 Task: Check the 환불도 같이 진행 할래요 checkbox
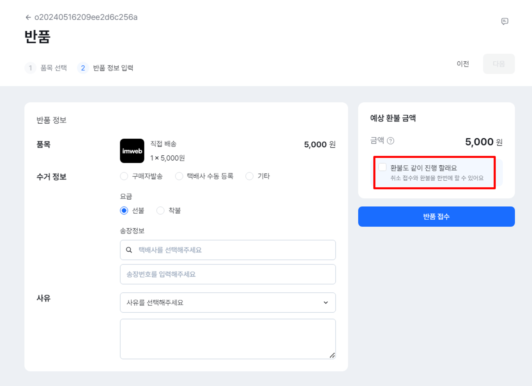point(383,167)
